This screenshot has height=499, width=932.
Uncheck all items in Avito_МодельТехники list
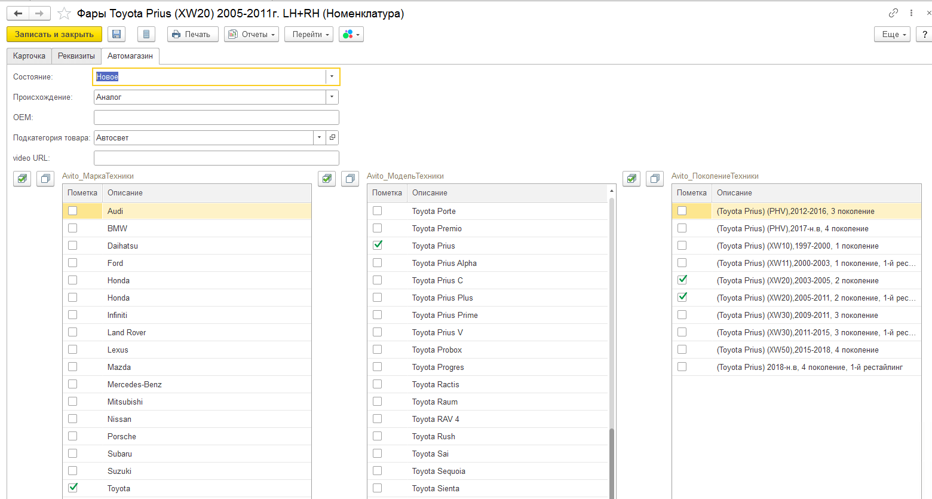tap(350, 179)
